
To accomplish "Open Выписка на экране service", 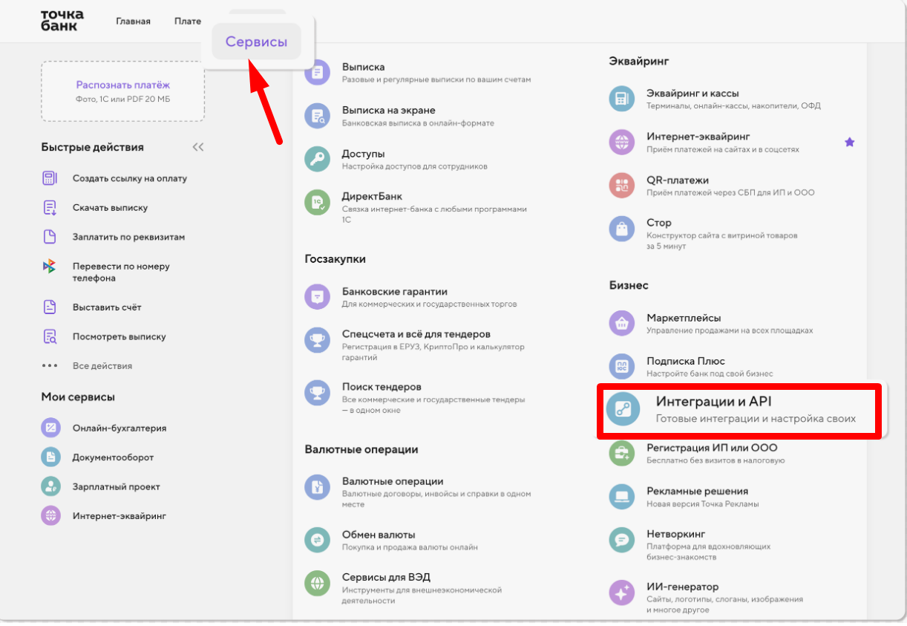I will [x=389, y=110].
